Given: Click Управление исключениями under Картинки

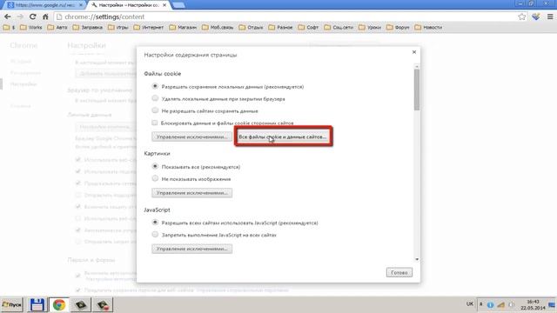Looking at the screenshot, I should pos(191,193).
